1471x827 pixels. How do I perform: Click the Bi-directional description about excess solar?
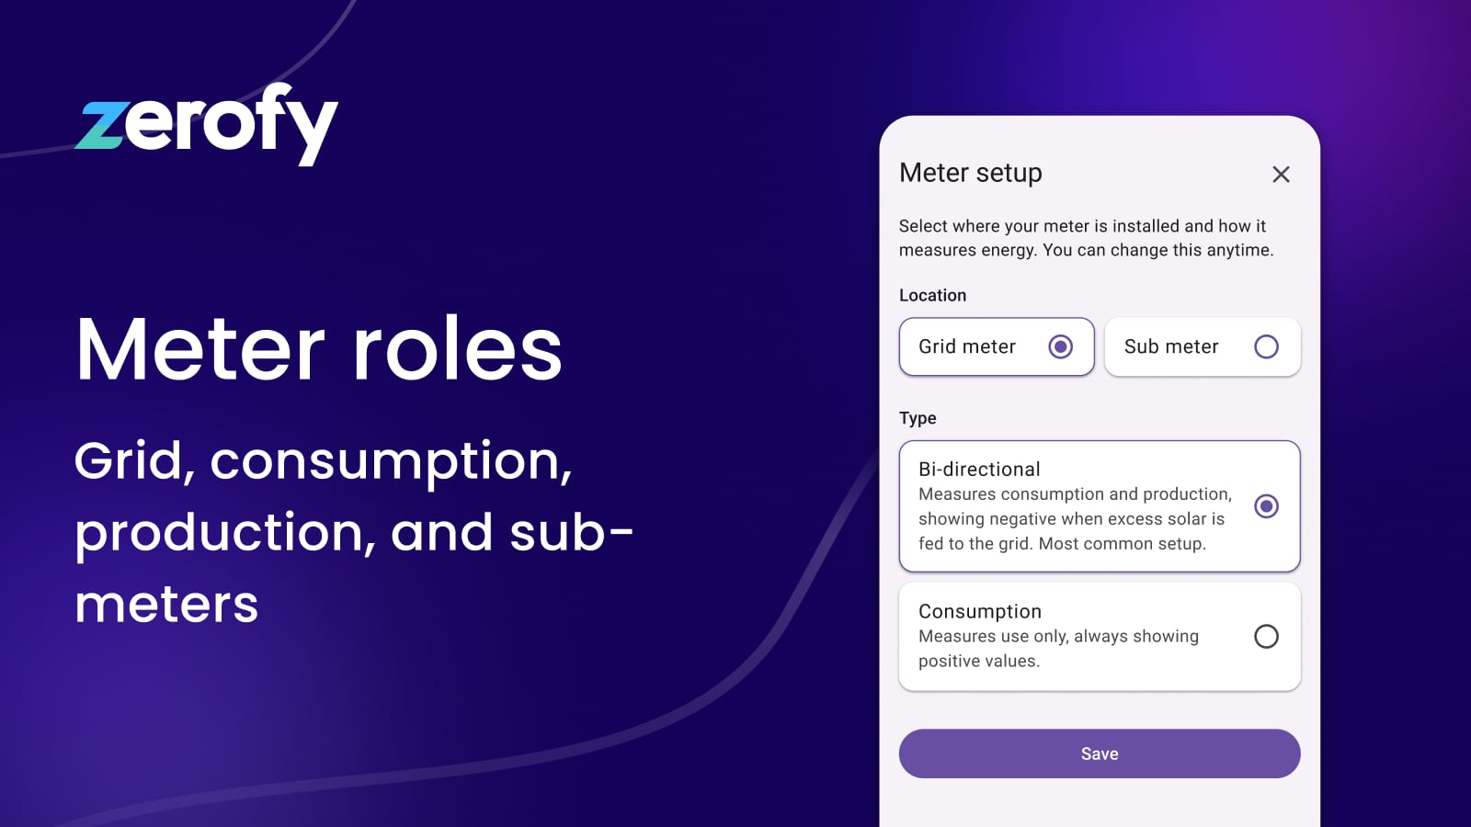[1074, 519]
